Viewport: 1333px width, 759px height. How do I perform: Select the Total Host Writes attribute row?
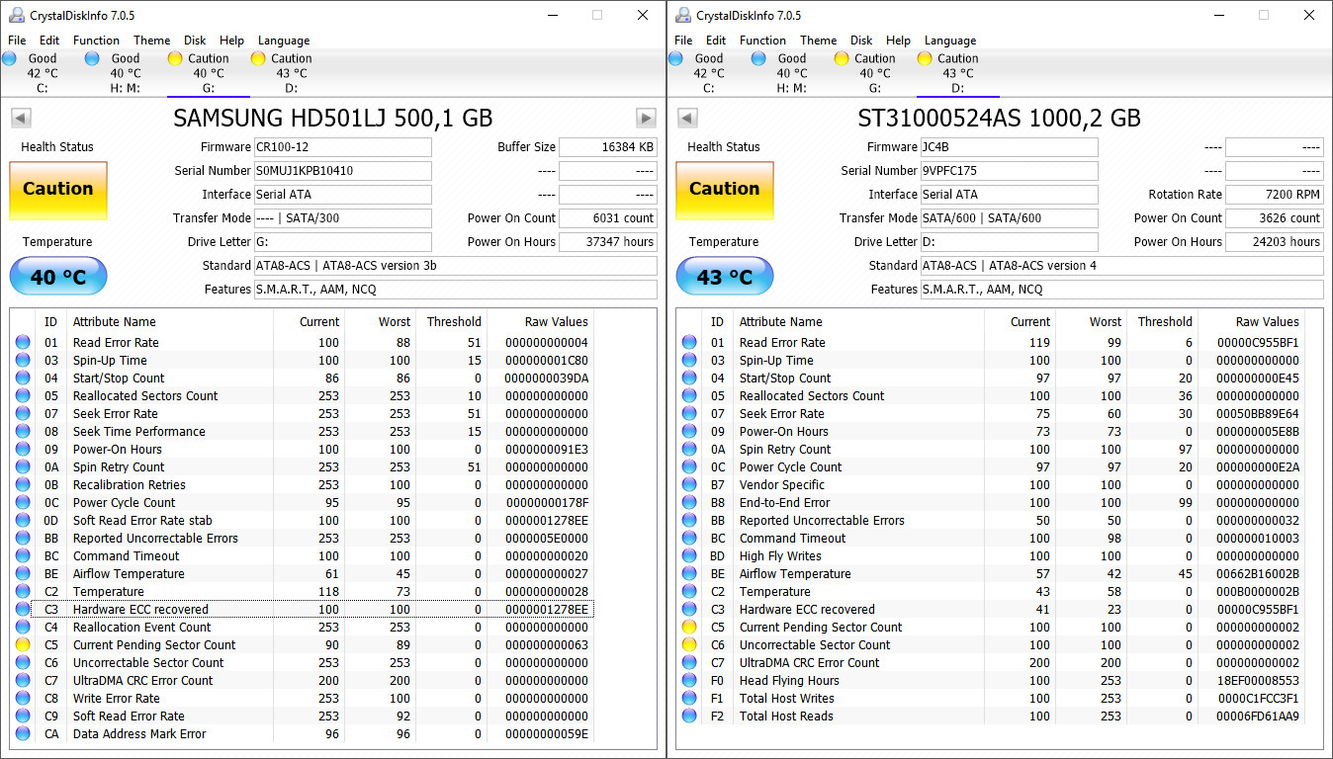pyautogui.click(x=992, y=699)
